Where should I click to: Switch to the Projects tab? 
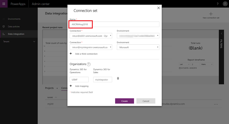pyautogui.click(x=49, y=88)
